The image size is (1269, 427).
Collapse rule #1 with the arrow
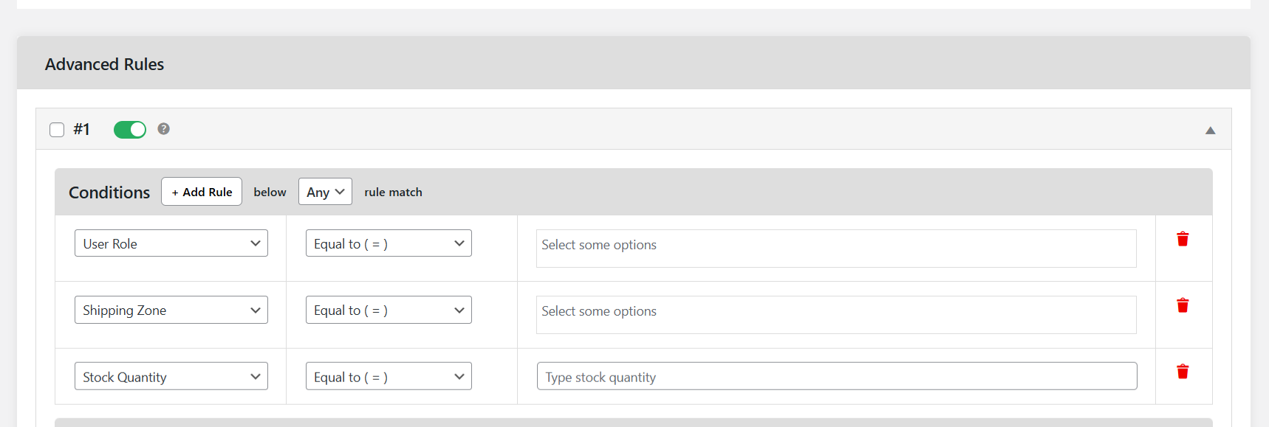[x=1210, y=131]
